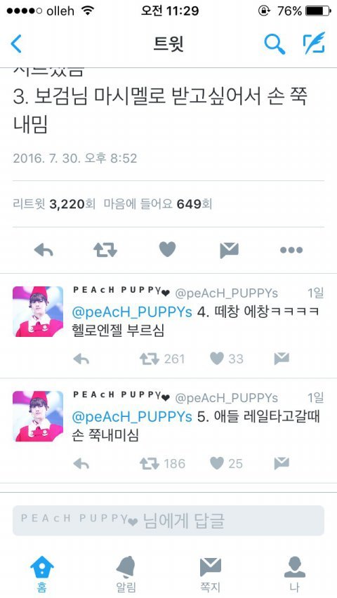Screen dimensions: 337x598
Task: Compose new tweet with quill icon
Action: tap(314, 43)
